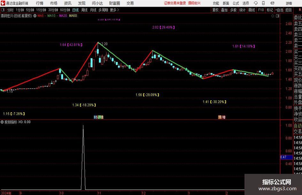Screen dimensions: 302x195
Task: Toggle the panel layout icon beside diamond
Action: [x=277, y=16]
